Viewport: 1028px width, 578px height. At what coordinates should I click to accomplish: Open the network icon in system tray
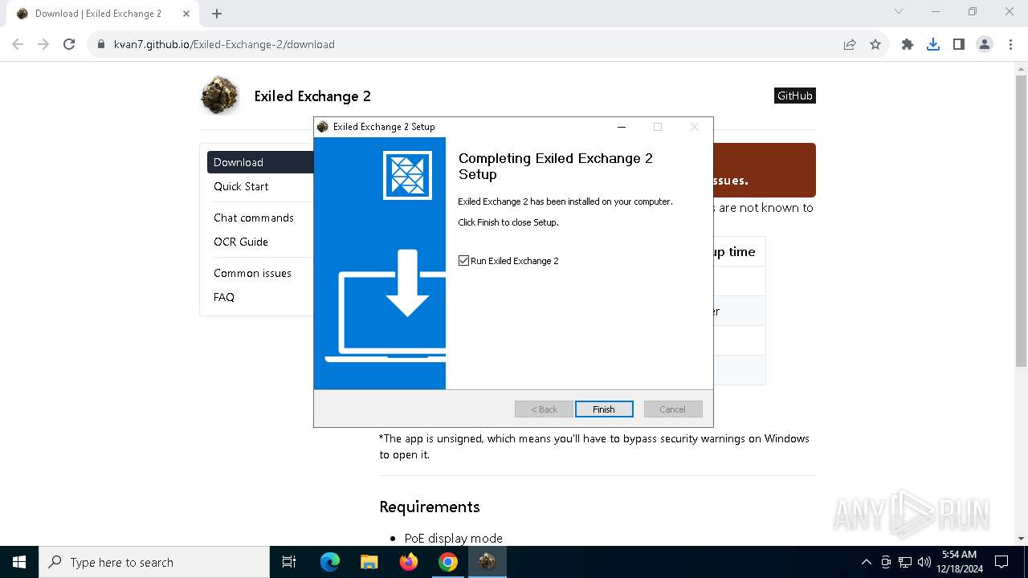905,562
